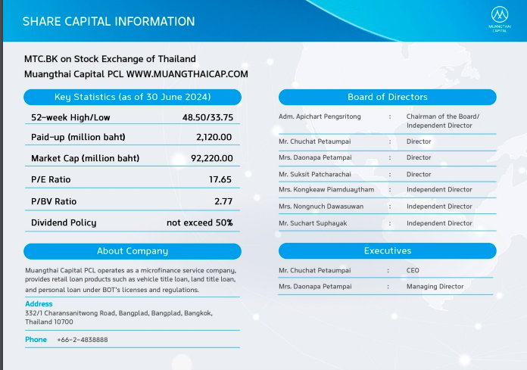Viewport: 527px width, 370px height.
Task: Click the SHARE CAPITAL INFORMATION heading
Action: coord(108,21)
